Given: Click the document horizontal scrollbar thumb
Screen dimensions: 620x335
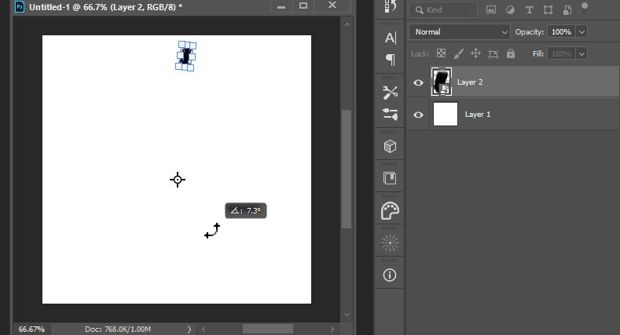Looking at the screenshot, I should (268, 329).
